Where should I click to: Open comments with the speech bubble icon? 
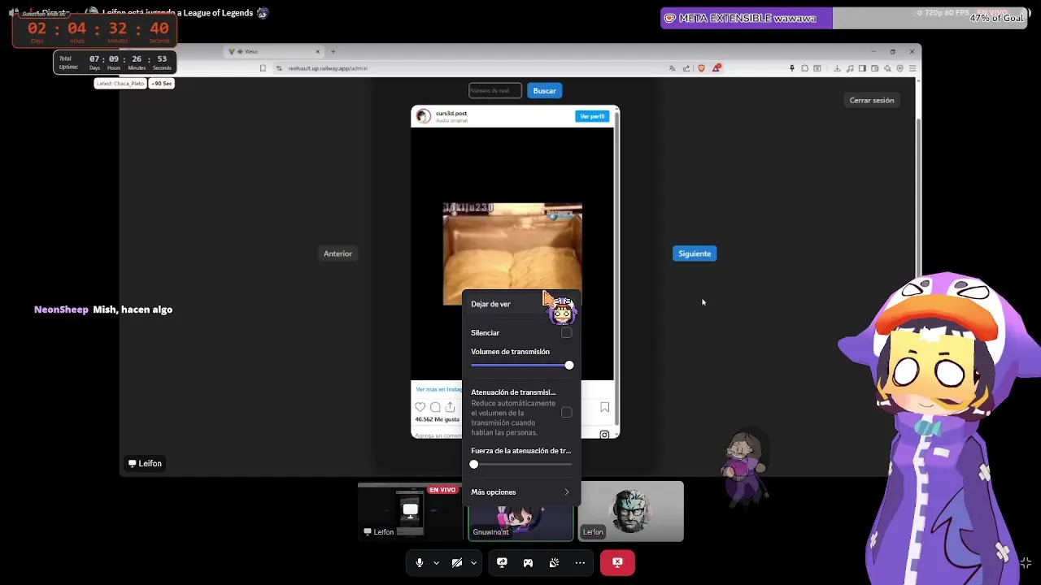(x=435, y=407)
